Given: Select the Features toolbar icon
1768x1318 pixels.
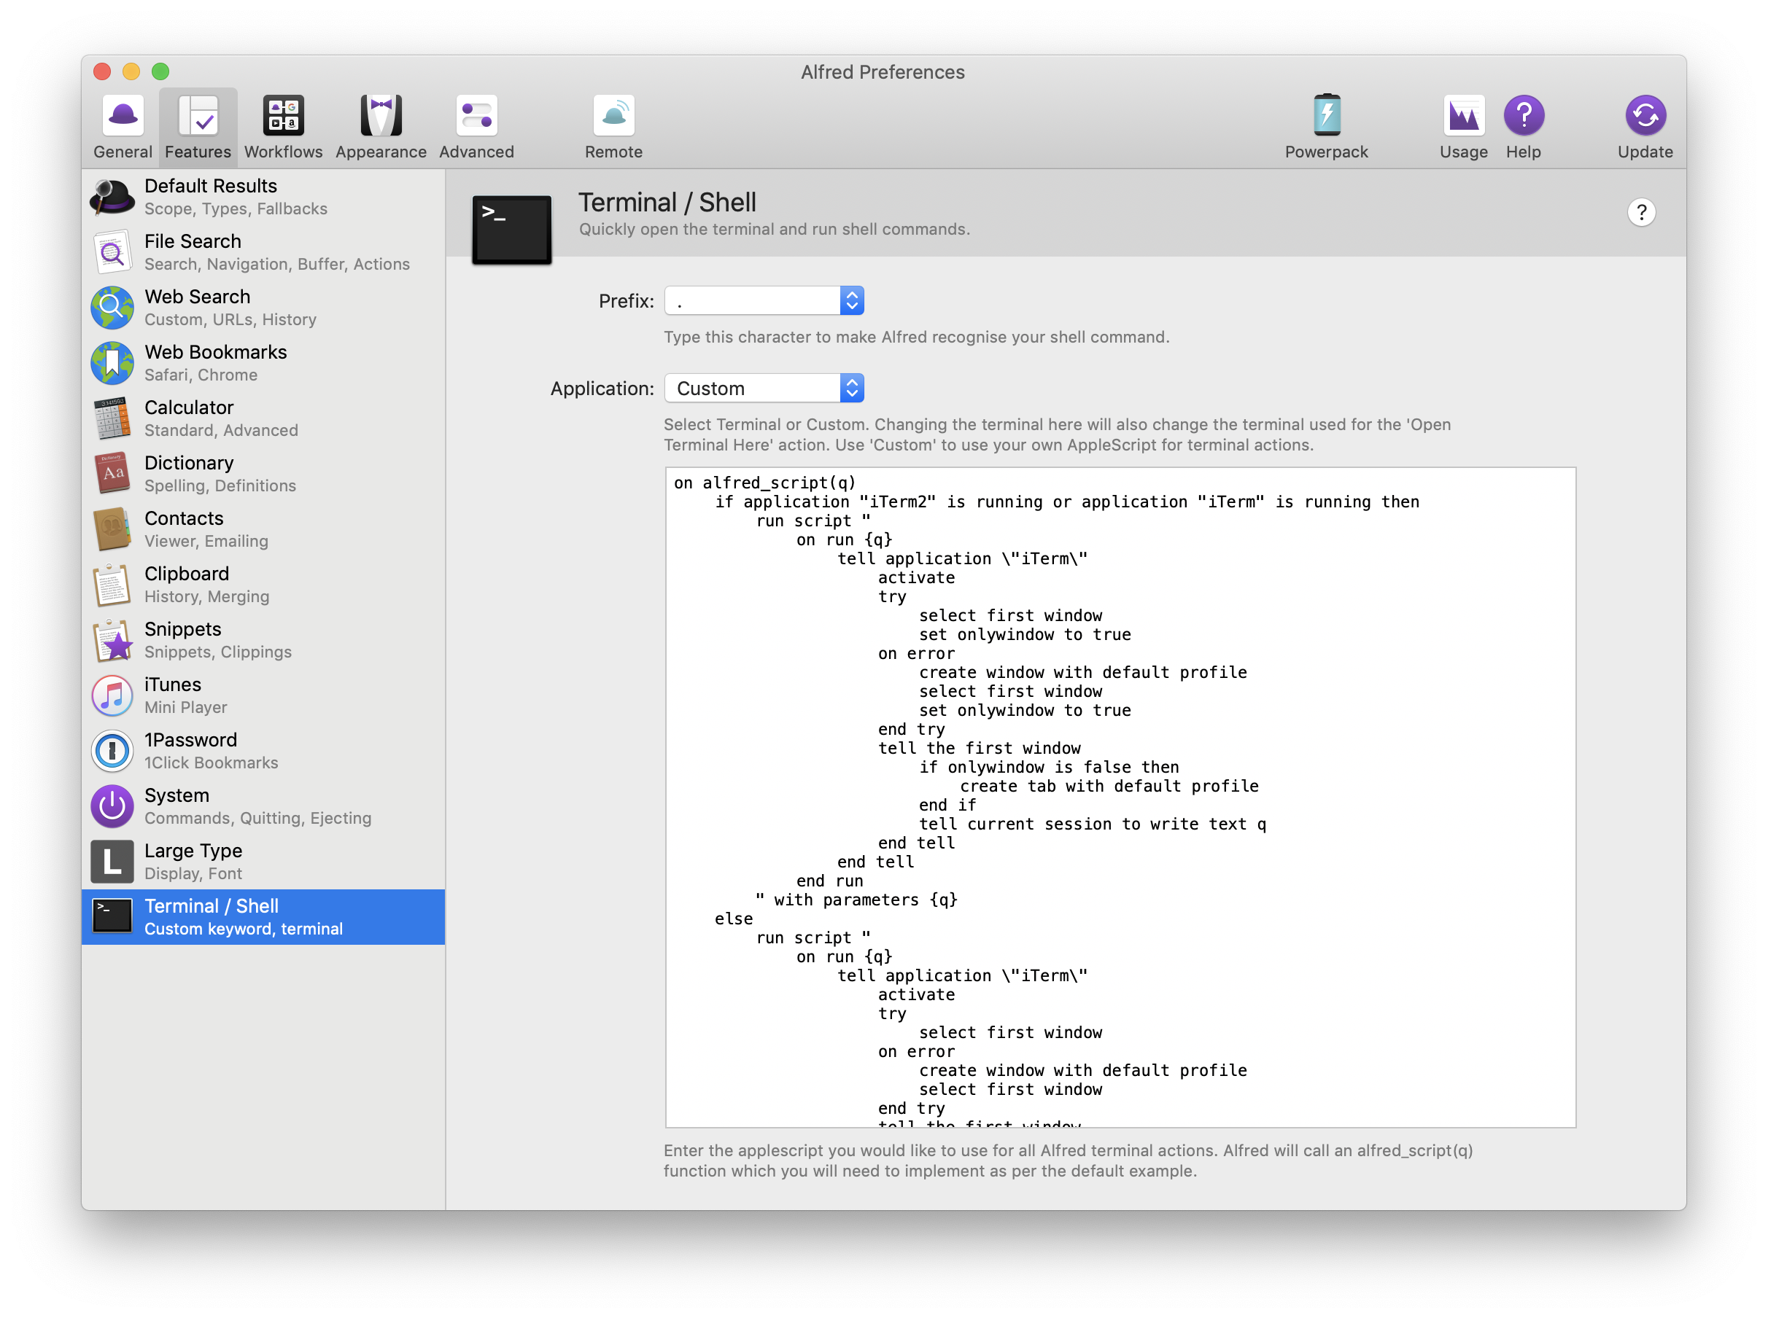Looking at the screenshot, I should 198,117.
